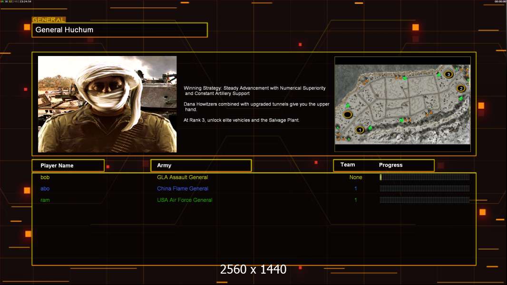Click the Team column header label
This screenshot has height=285, width=507.
tap(348, 165)
